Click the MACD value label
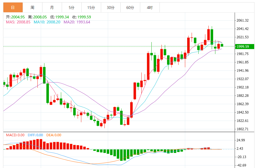Image resolution: width=257 pixels, height=168 pixels. 15,135
